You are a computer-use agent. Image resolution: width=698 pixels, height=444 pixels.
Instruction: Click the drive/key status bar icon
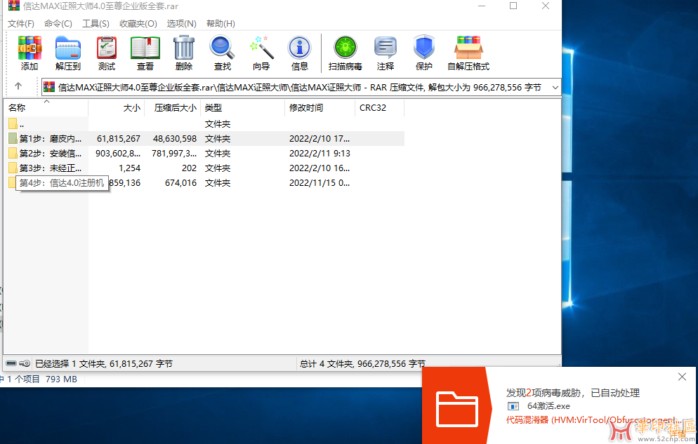(x=18, y=363)
